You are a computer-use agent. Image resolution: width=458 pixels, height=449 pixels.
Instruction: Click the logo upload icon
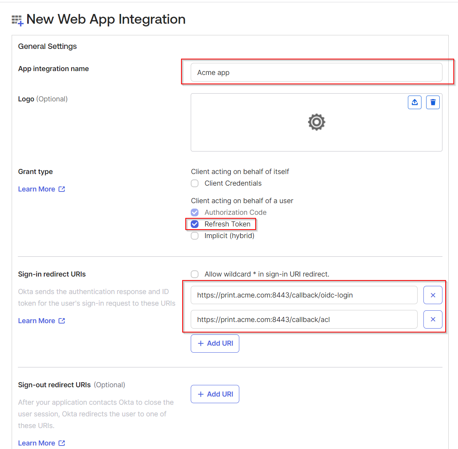(414, 102)
